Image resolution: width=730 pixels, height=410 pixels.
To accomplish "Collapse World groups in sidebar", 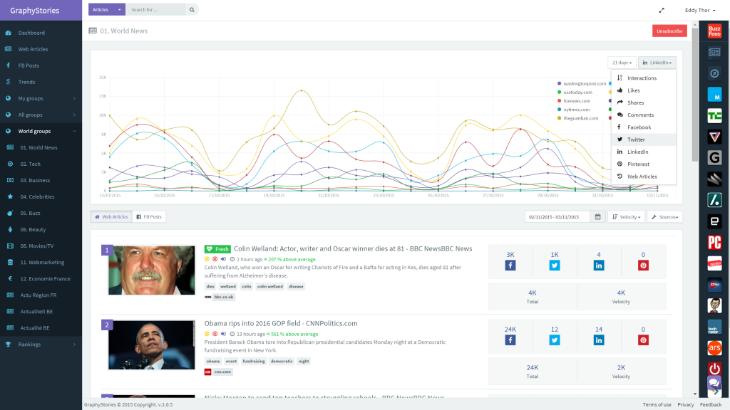I will pyautogui.click(x=41, y=131).
